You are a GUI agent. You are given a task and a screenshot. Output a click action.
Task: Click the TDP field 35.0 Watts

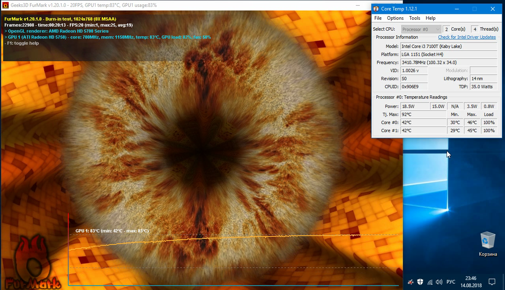click(483, 87)
